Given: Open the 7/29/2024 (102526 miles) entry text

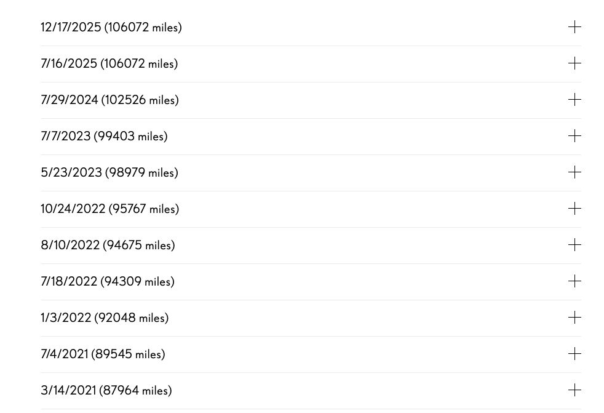Looking at the screenshot, I should [x=110, y=100].
